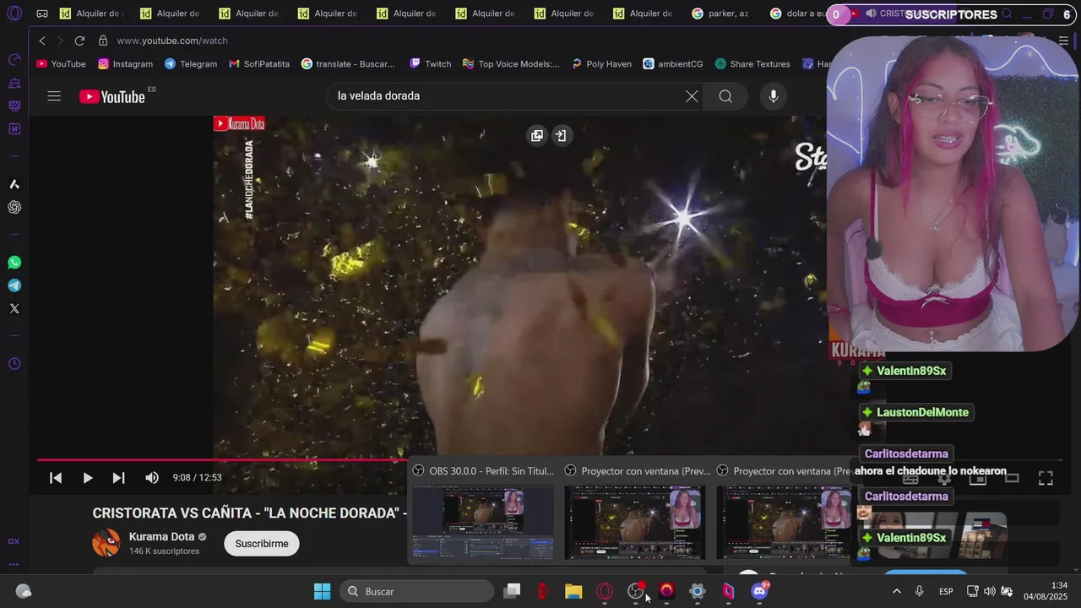This screenshot has height=608, width=1081.
Task: Click the Windows Start button
Action: coord(322,591)
